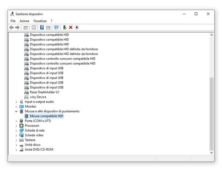This screenshot has width=222, height=170.
Task: Select Mouse compatibile HID label
Action: (x=47, y=116)
